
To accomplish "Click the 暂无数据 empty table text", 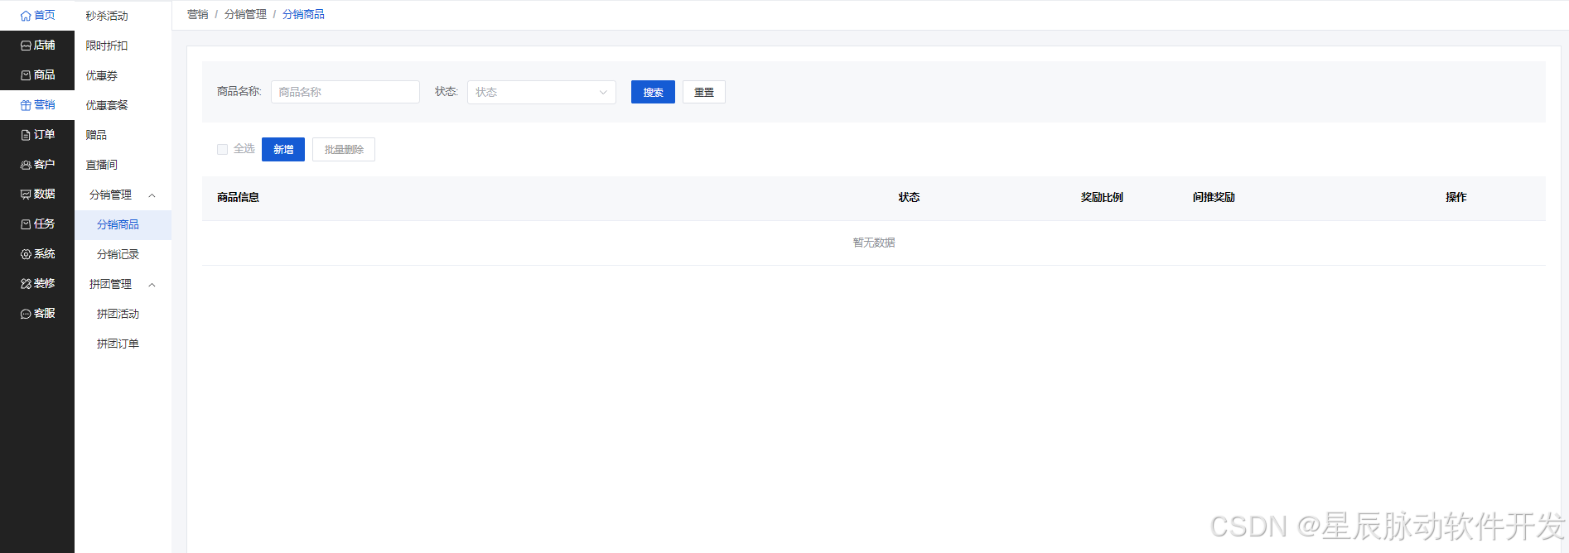I will pos(874,243).
